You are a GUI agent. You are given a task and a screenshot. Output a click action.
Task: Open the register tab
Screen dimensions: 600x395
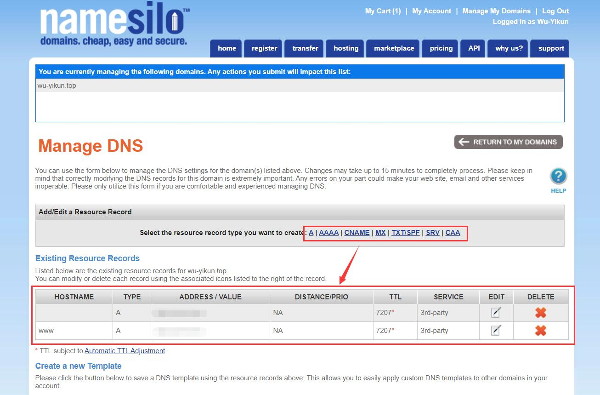click(x=264, y=48)
